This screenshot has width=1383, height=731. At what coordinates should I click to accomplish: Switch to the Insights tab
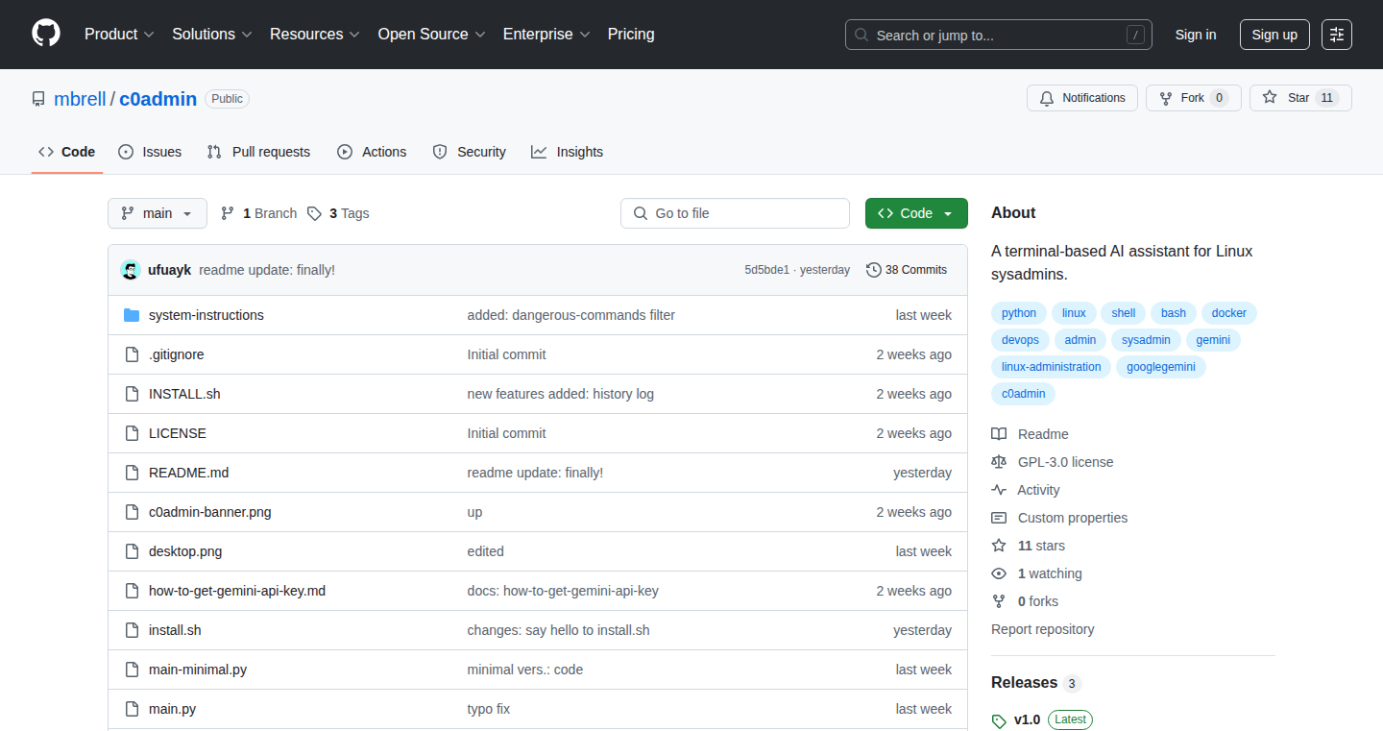[x=568, y=152]
